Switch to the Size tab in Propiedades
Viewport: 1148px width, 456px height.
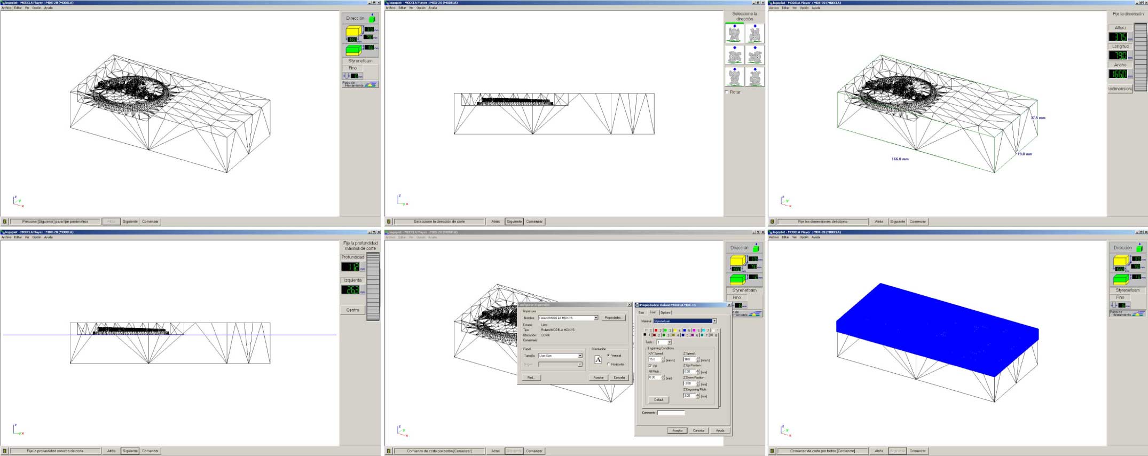(641, 312)
